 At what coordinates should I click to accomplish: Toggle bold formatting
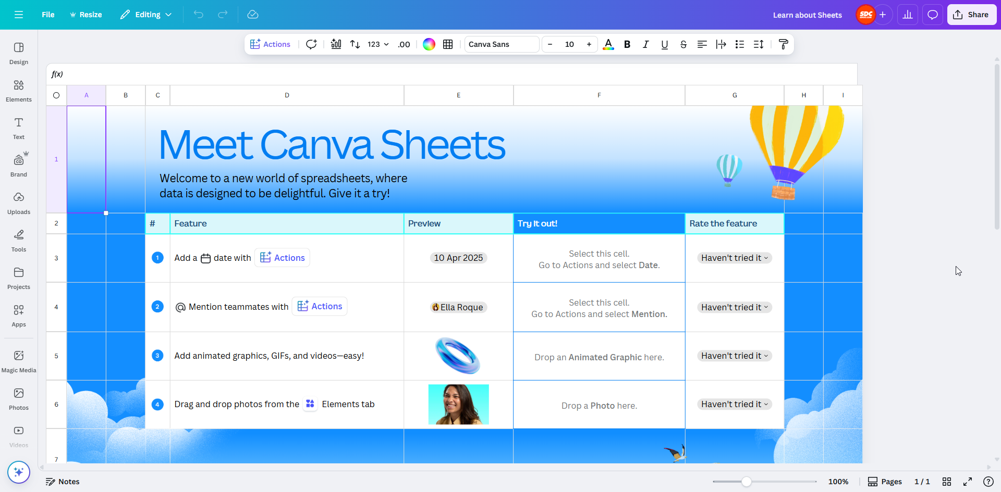(627, 44)
